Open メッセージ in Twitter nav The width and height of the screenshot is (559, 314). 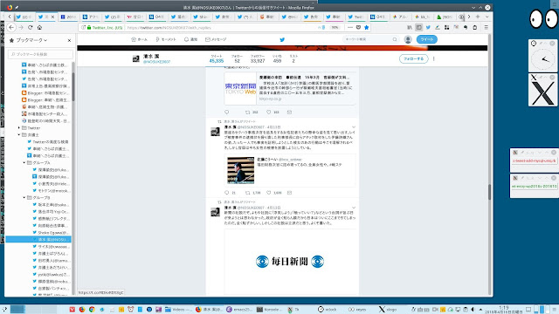click(216, 39)
